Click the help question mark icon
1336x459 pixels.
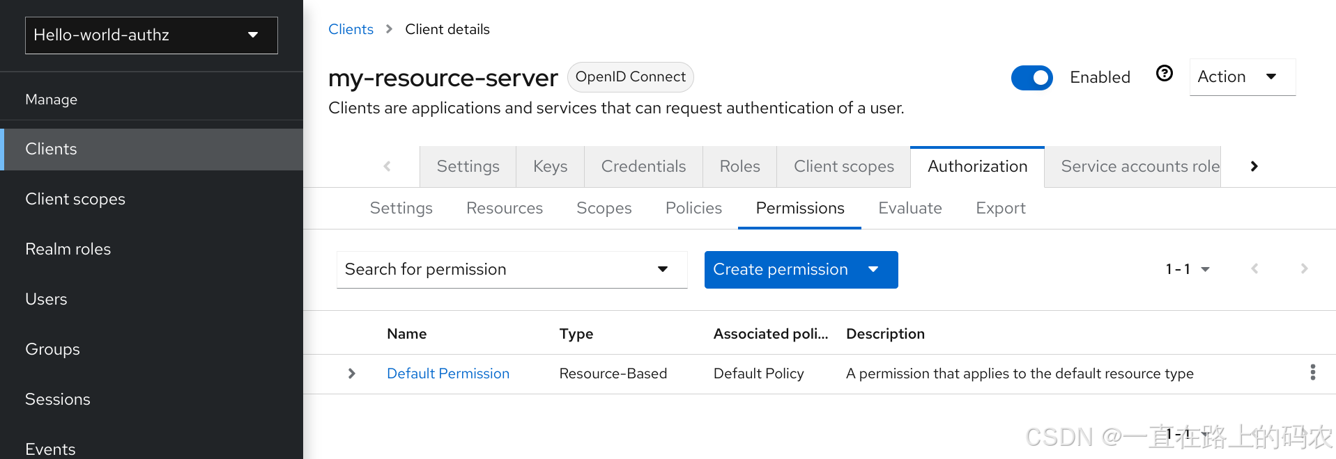1164,74
